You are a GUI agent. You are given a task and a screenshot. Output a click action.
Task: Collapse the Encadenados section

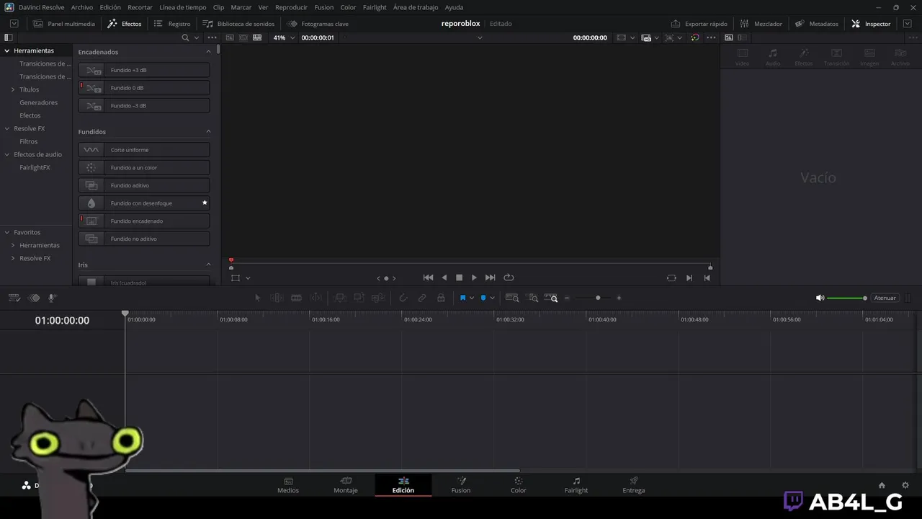209,52
